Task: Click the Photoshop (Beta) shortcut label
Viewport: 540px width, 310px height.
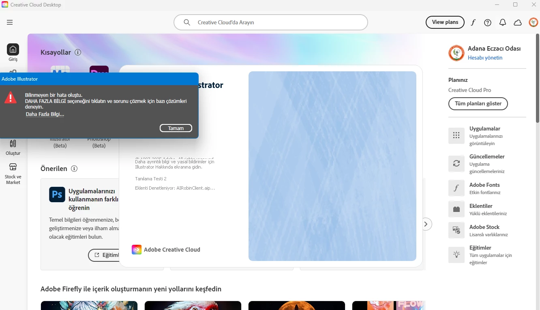Action: pyautogui.click(x=99, y=142)
